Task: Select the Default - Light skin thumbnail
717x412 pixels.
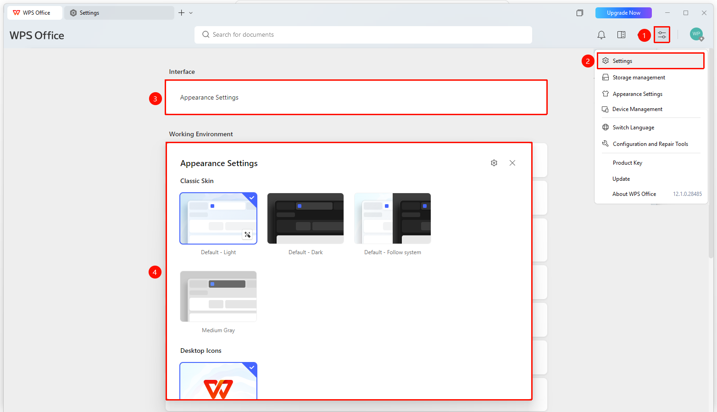Action: pos(218,218)
